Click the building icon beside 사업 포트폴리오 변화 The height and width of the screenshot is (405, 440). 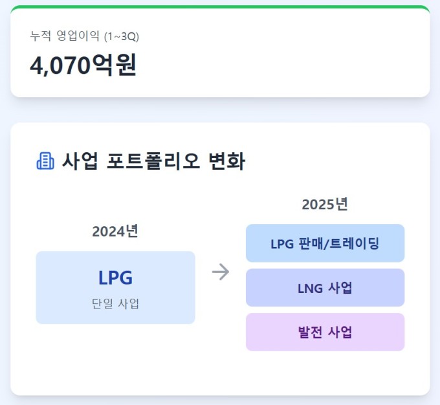coord(45,161)
